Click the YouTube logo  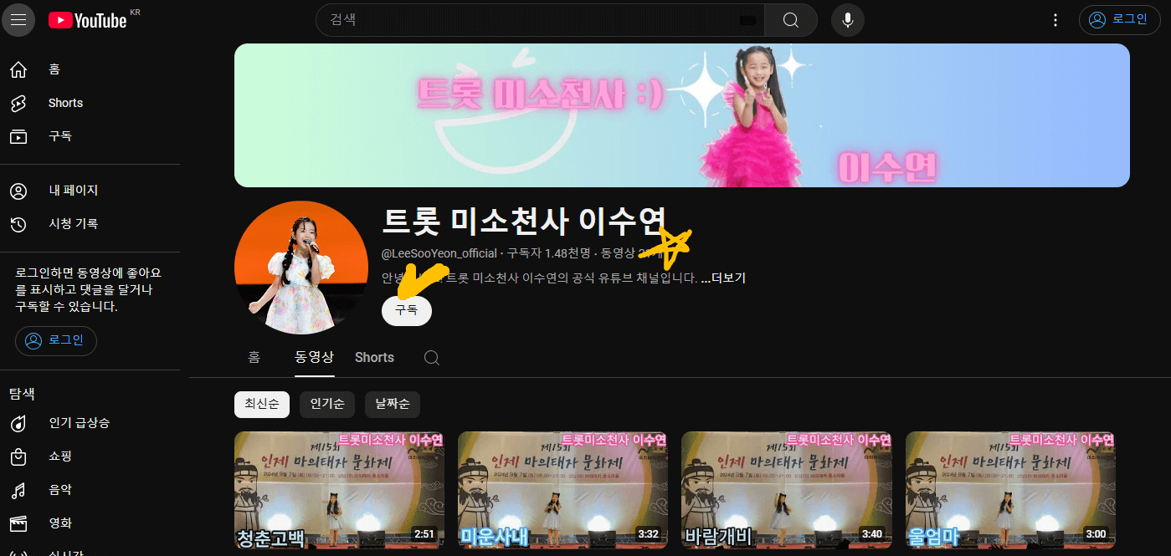(86, 19)
